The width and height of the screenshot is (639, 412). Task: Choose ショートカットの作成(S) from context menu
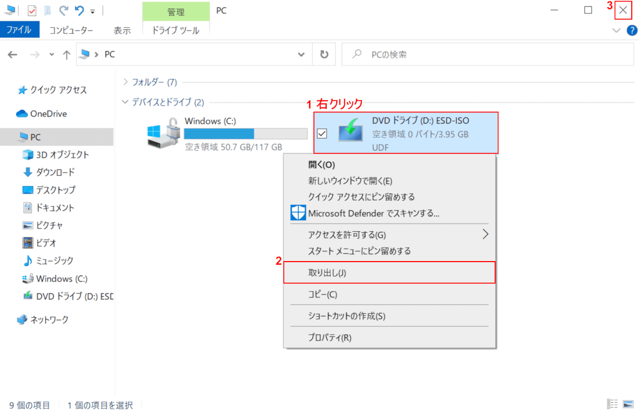click(390, 316)
